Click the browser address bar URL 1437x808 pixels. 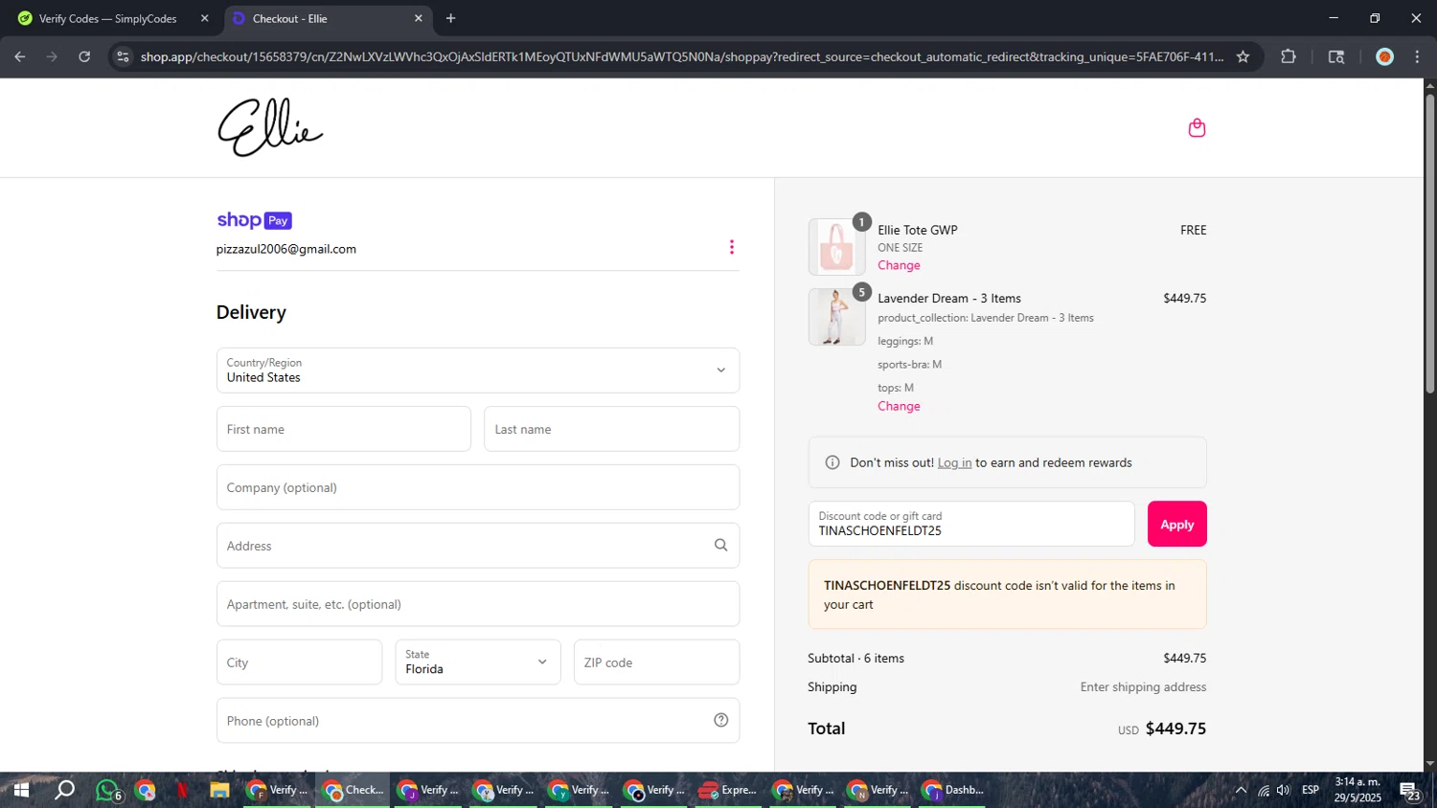[681, 56]
